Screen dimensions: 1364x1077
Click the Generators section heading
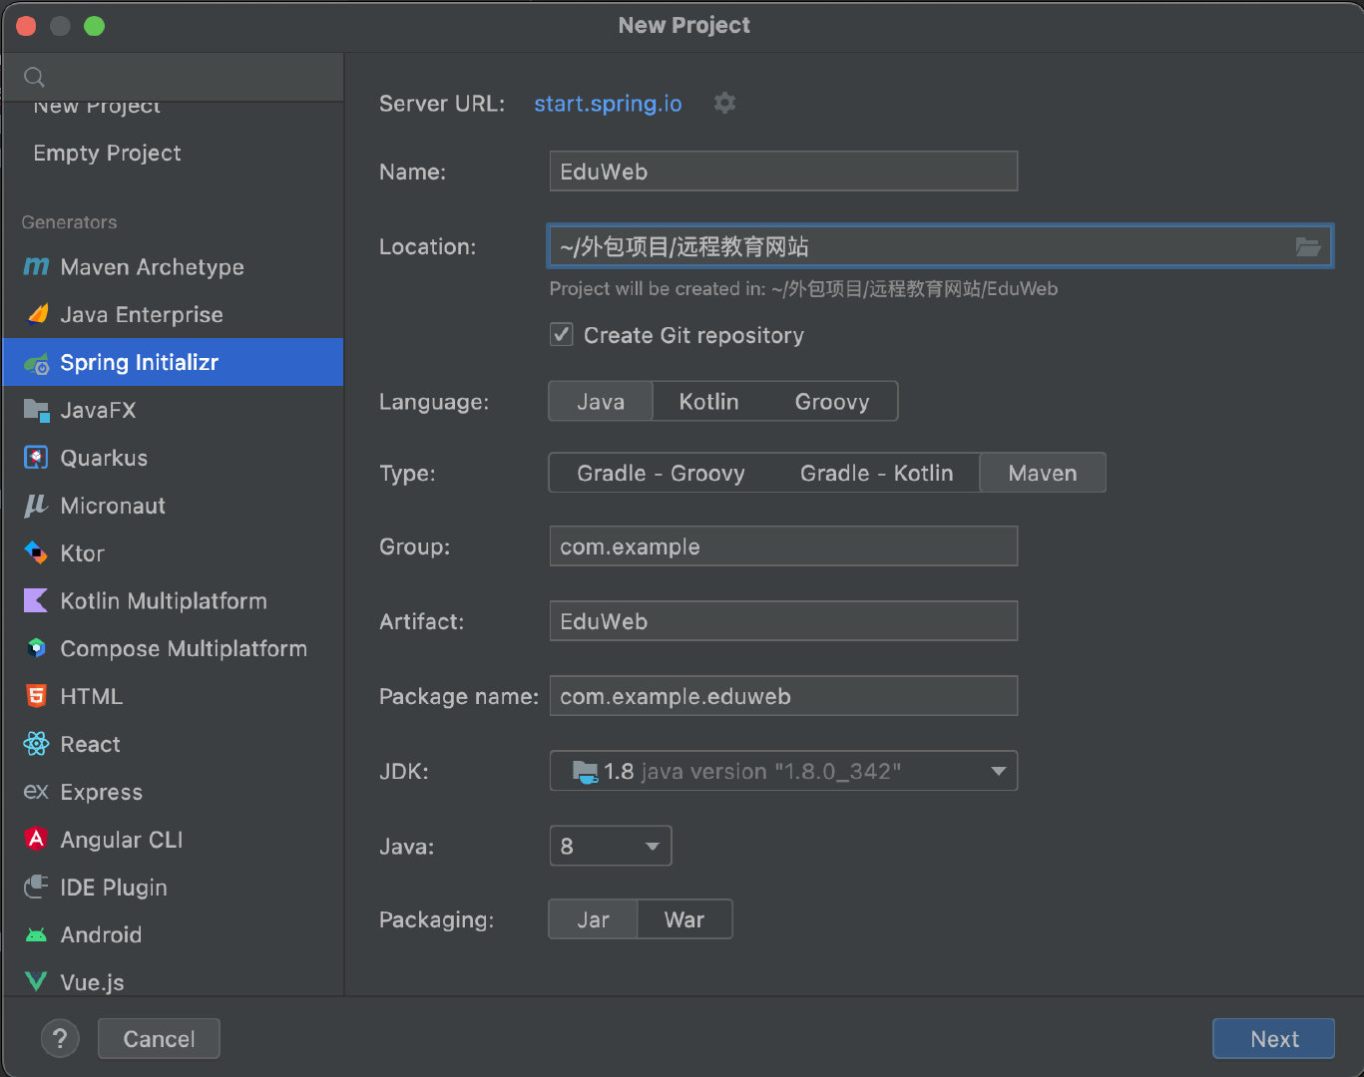click(x=69, y=221)
